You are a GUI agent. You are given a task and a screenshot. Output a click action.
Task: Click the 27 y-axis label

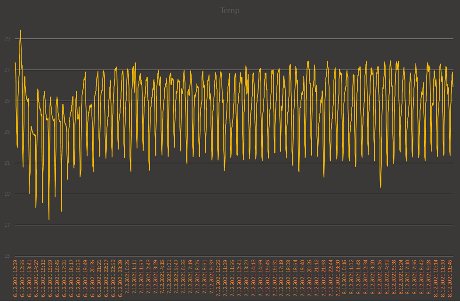click(7, 70)
